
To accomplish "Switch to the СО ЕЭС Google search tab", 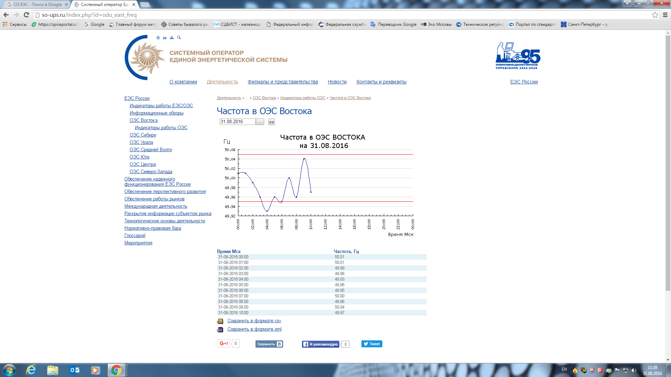I will (x=37, y=5).
